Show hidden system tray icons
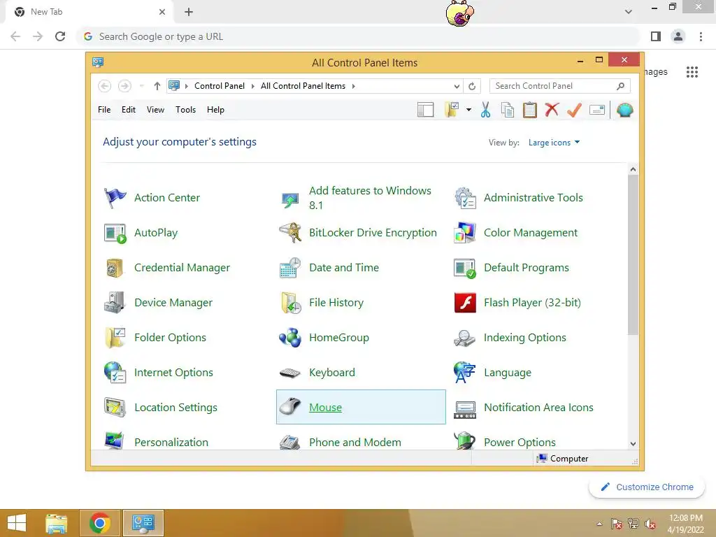 [599, 524]
